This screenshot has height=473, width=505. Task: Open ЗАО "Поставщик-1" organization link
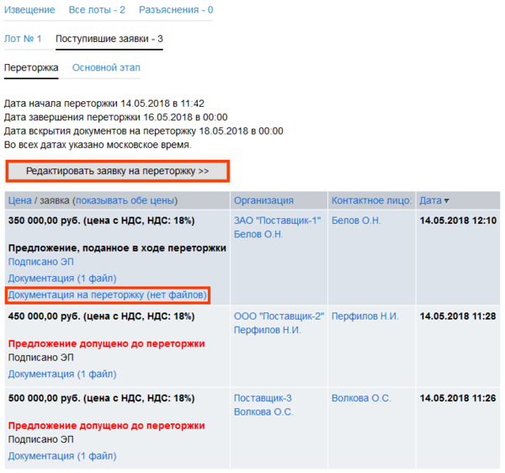[x=277, y=221]
